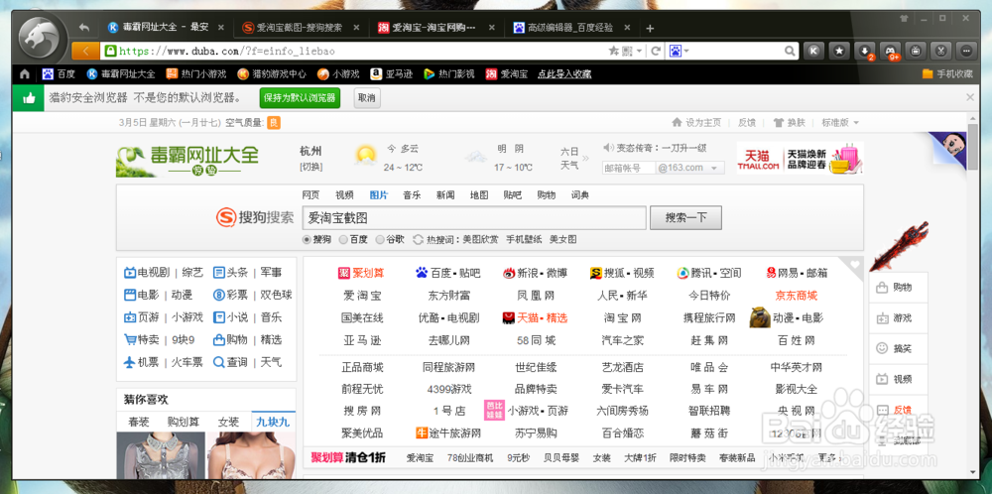Open the game controller toolbar button
Image resolution: width=992 pixels, height=494 pixels.
[x=890, y=51]
